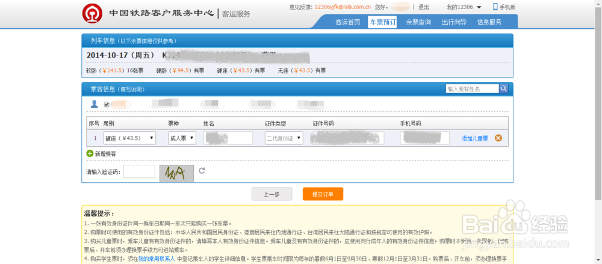Open the 出行向导 tab

(x=454, y=22)
